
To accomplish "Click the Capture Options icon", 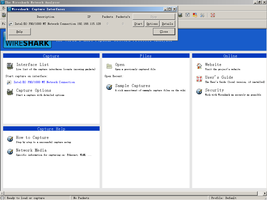I will click(10, 92).
